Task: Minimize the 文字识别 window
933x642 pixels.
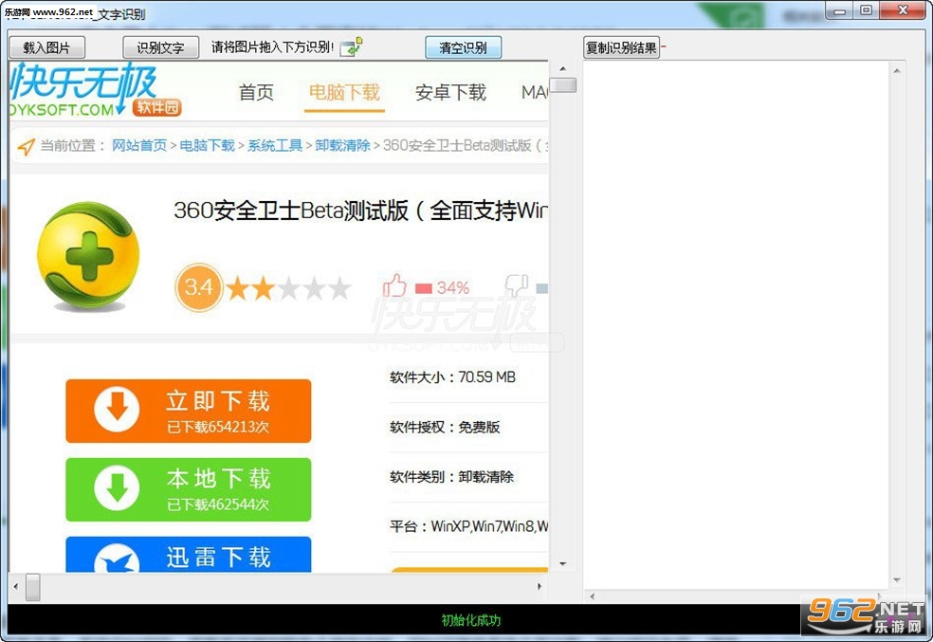Action: point(840,10)
